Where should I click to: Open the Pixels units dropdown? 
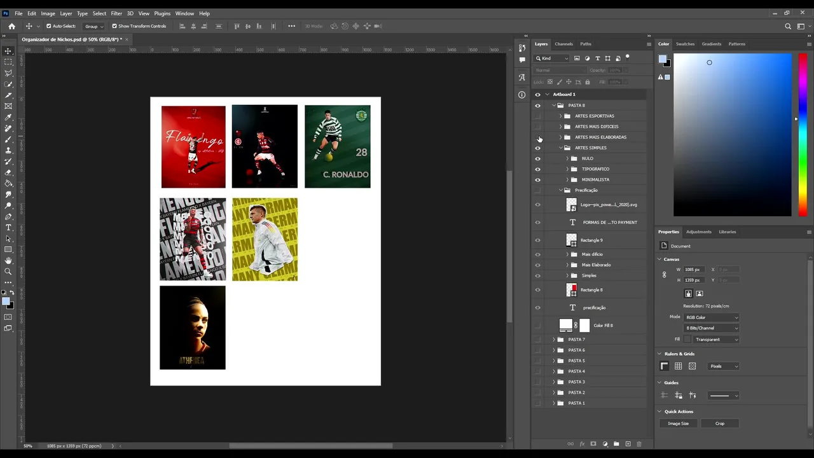click(724, 366)
